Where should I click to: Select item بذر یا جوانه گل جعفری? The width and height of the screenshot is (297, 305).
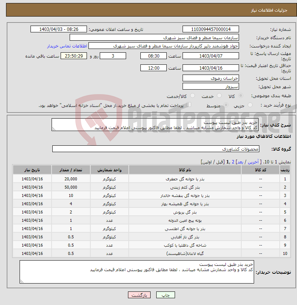[185, 179]
